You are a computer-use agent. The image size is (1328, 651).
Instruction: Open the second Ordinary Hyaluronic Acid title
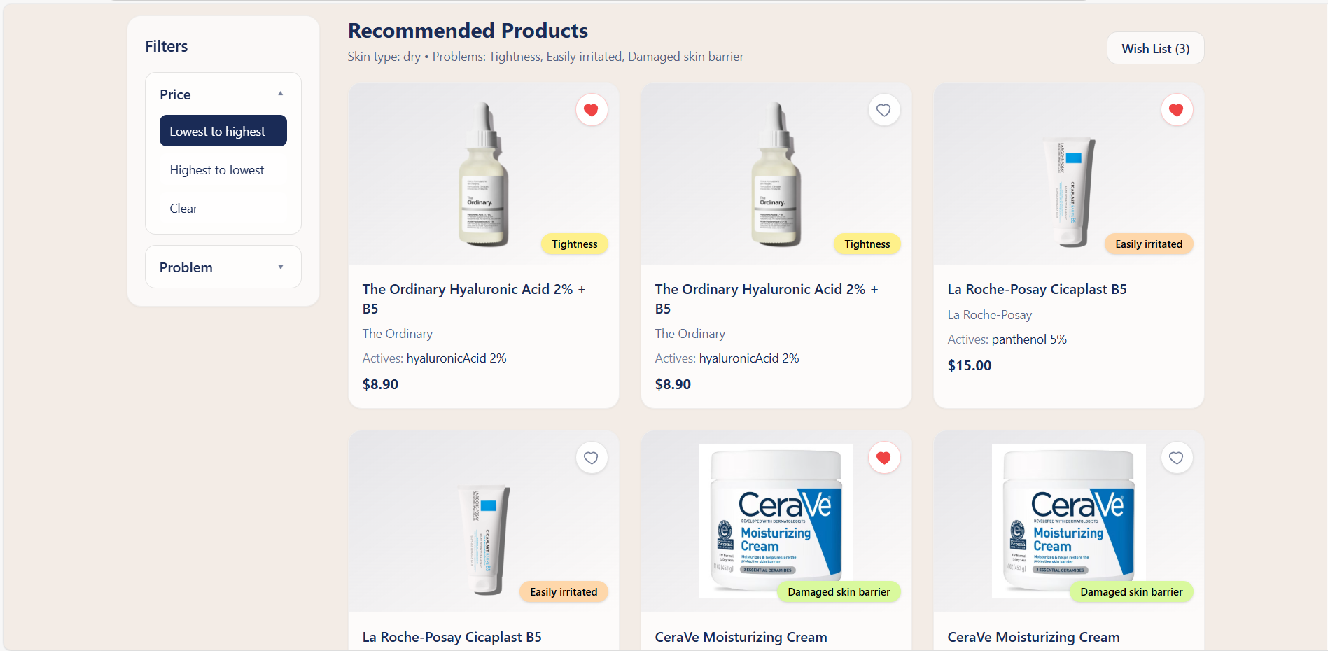[767, 299]
